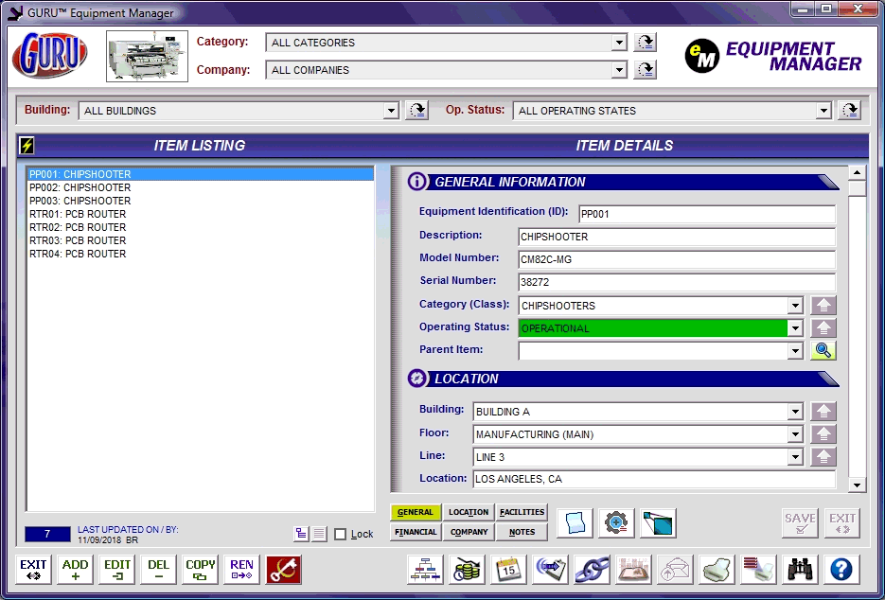Select RTR01: PCB ROUTER in the list
The image size is (885, 600).
point(201,214)
